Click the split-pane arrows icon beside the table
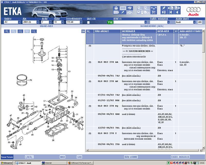Image resolution: width=206 pixels, height=165 pixels. (83, 31)
